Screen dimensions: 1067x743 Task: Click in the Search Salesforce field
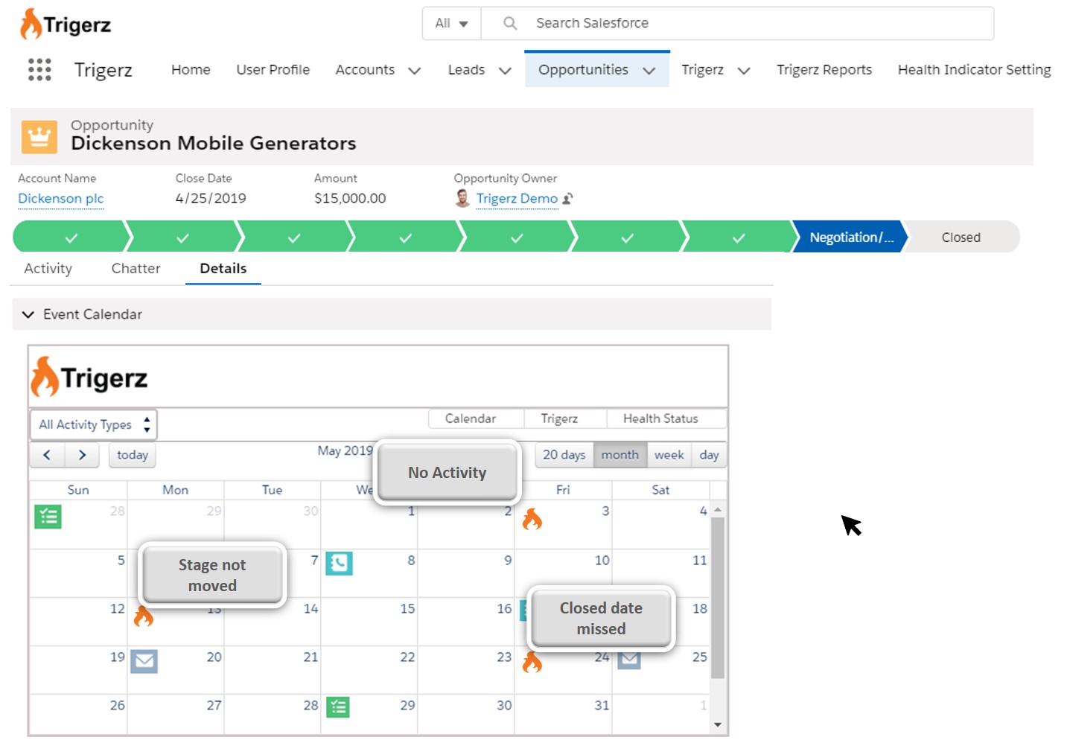(x=737, y=23)
